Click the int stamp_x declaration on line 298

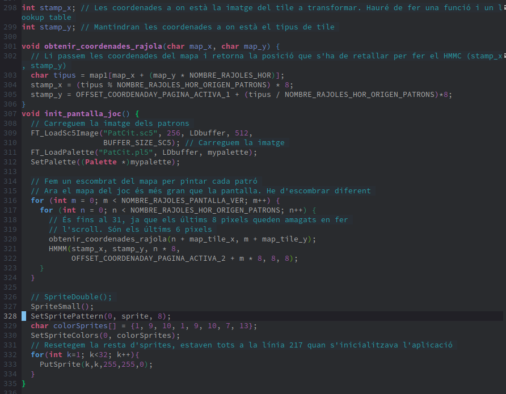[x=49, y=8]
